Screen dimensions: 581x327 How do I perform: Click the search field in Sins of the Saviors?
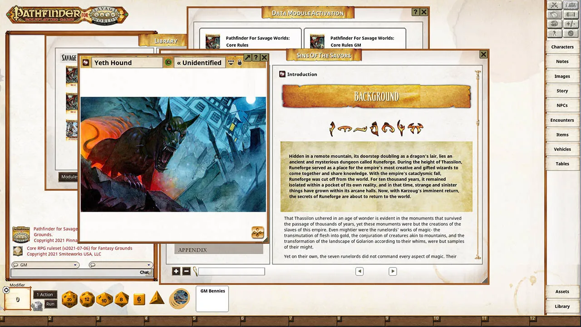pos(231,271)
